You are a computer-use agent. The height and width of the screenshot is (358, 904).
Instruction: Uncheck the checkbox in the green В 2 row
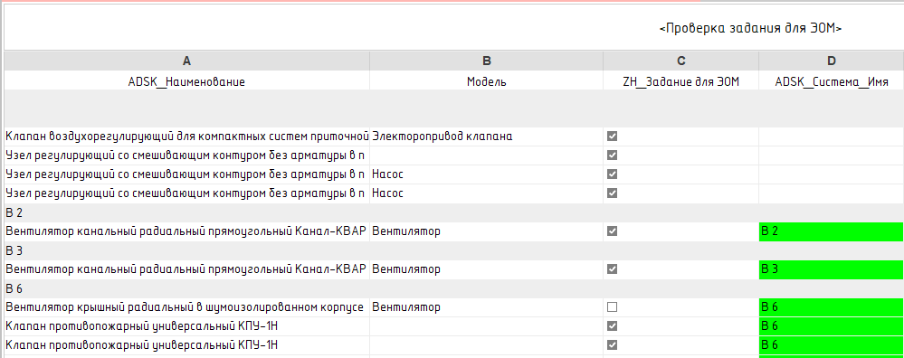click(x=613, y=231)
